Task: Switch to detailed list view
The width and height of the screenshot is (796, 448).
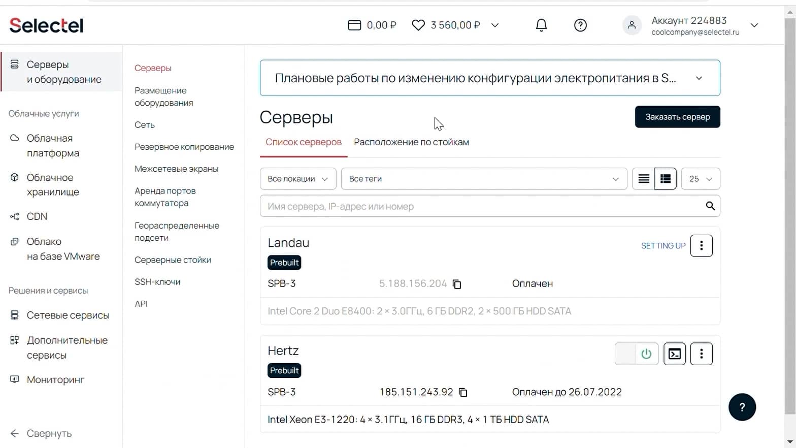Action: [x=666, y=179]
